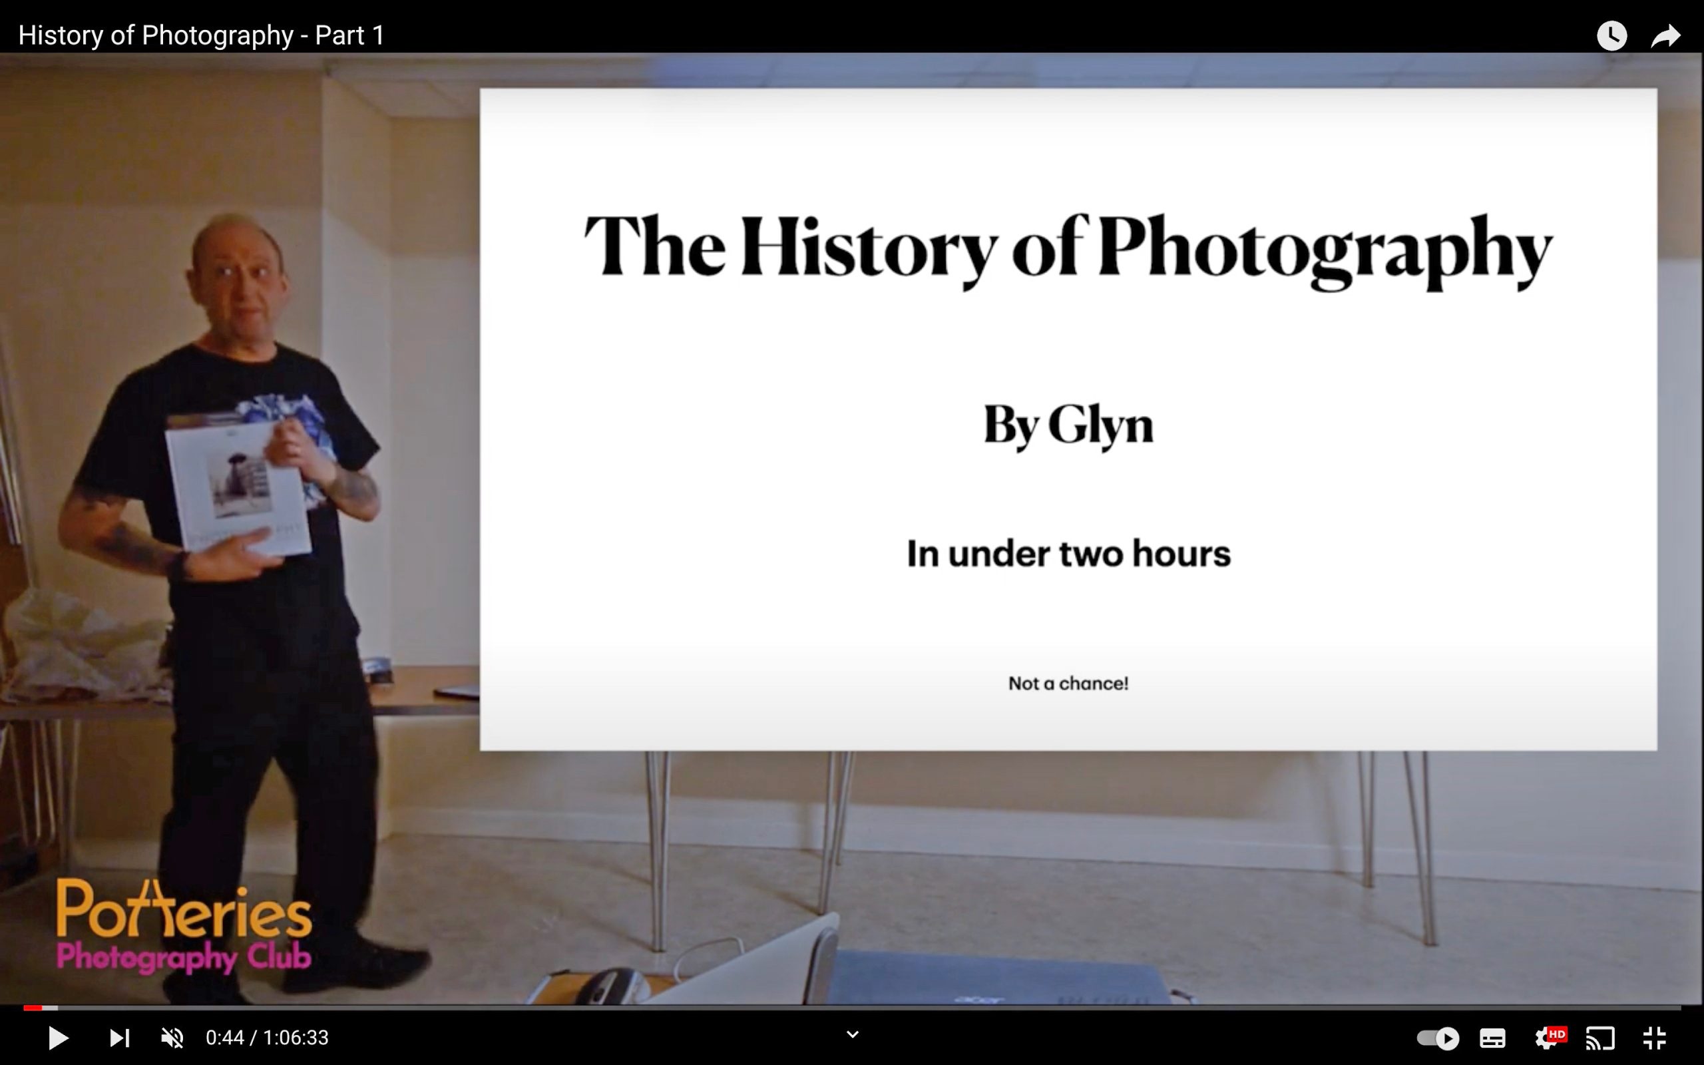
Task: Open the down-arrow overflow above the controls
Action: 852,1033
